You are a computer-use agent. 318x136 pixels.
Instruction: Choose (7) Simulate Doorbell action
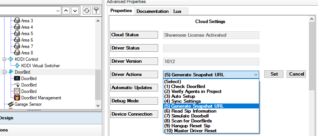[x=211, y=116]
